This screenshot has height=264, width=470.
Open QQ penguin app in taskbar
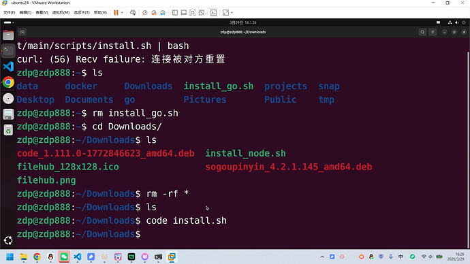click(50, 257)
